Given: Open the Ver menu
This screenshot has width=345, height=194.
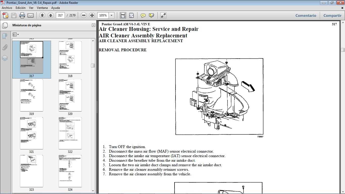Looking at the screenshot, I should [31, 8].
